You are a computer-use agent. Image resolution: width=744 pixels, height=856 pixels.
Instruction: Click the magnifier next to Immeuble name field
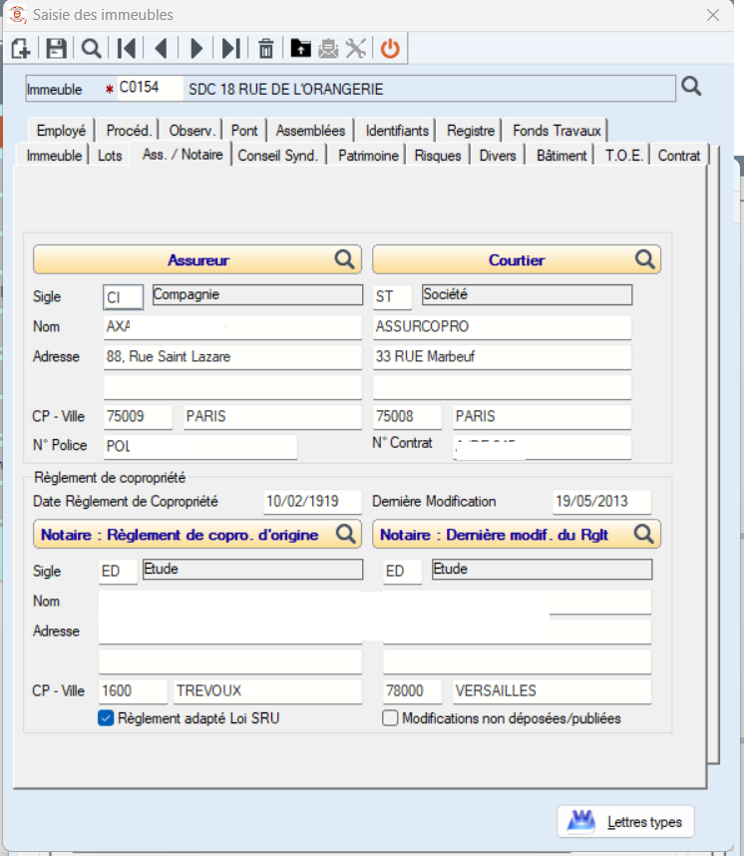(x=691, y=86)
